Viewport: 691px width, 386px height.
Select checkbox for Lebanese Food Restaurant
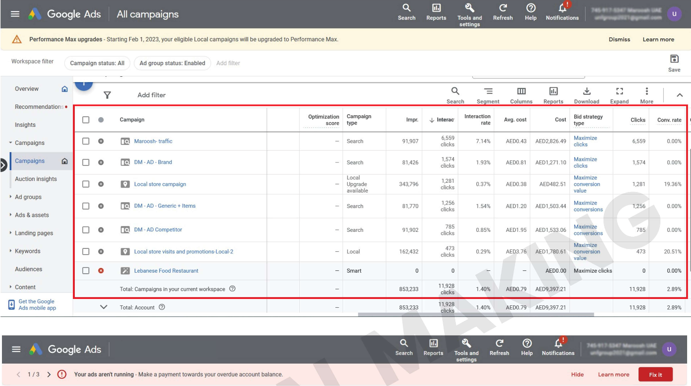click(x=86, y=271)
